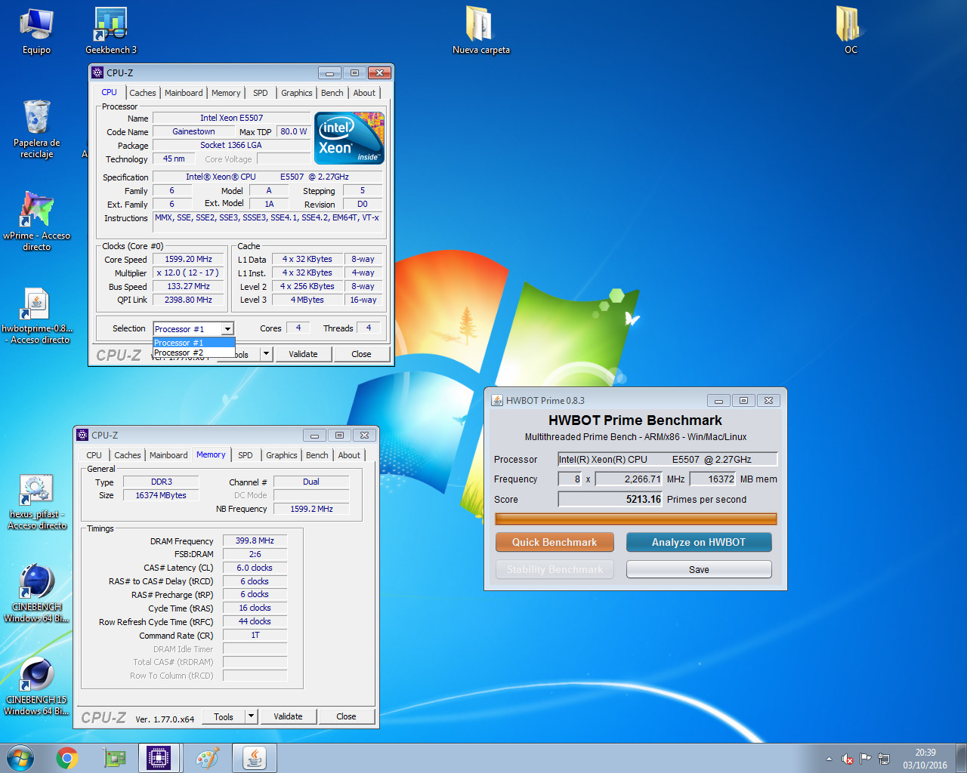Switch to CPU-Z via taskbar icon
This screenshot has height=773, width=967.
159,758
